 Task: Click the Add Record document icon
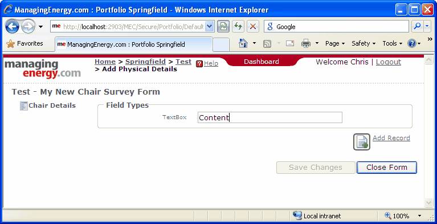(x=361, y=142)
